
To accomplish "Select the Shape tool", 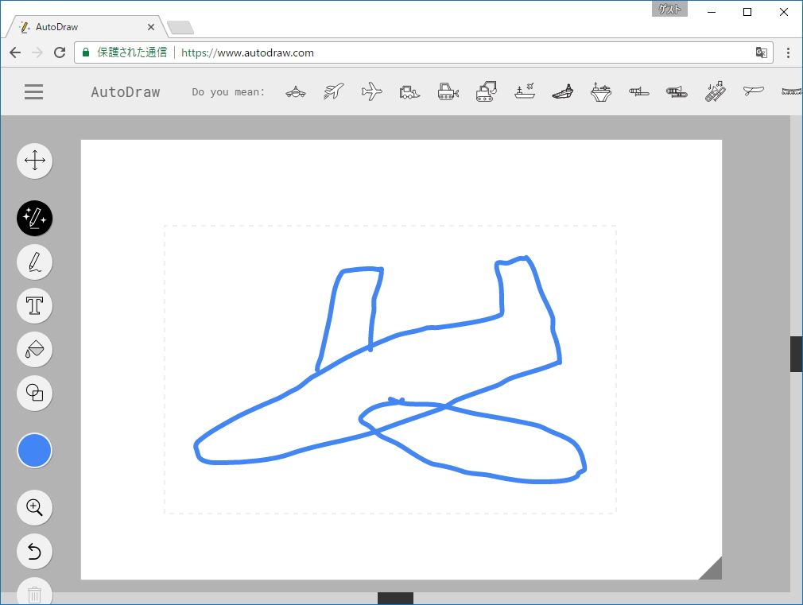I will pos(35,394).
